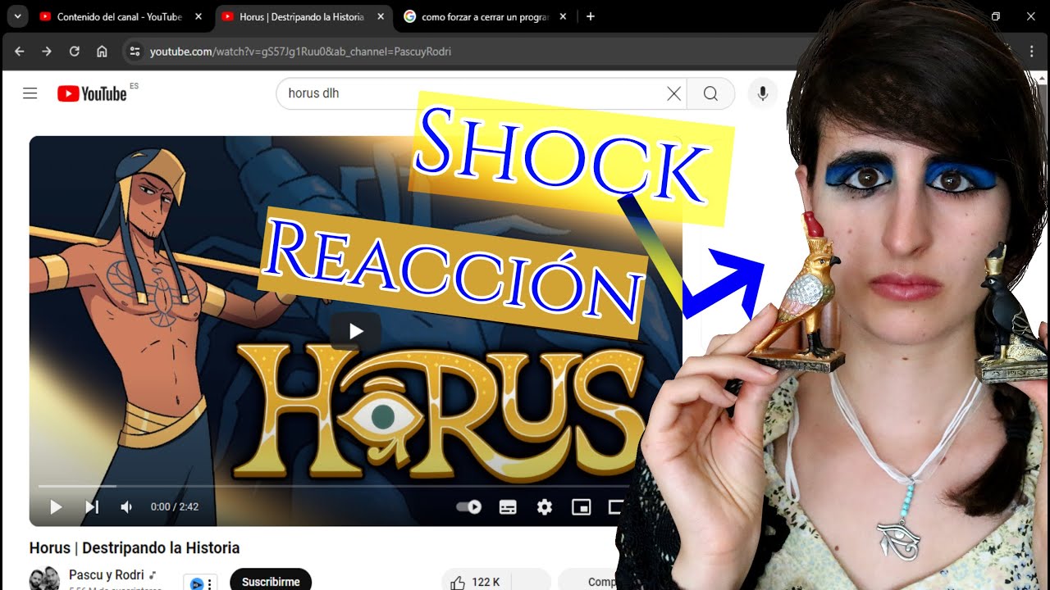Open the YouTube hamburger guide menu
Screen dimensions: 1050x590
pos(30,93)
